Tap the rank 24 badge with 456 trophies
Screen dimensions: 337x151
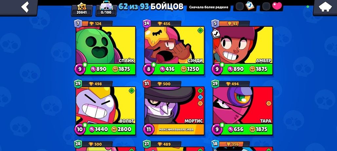pyautogui.click(x=162, y=23)
